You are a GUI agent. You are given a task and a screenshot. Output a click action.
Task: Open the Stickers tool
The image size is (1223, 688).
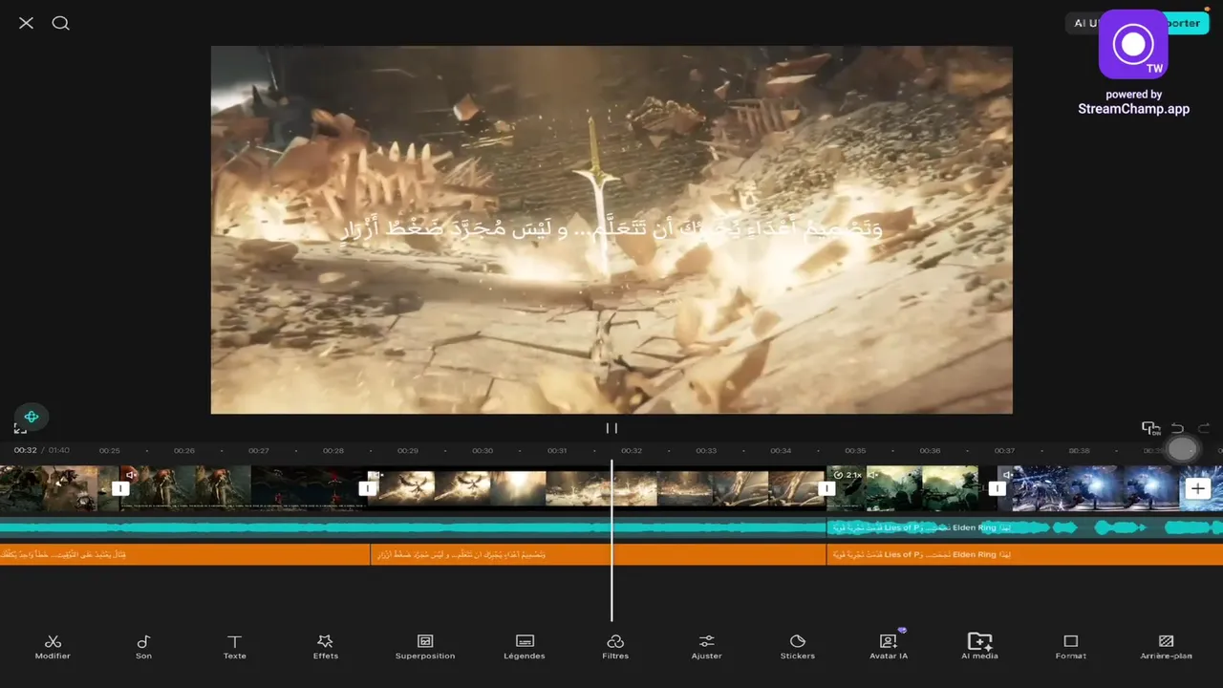[x=798, y=647]
